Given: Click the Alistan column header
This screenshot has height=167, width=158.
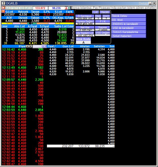Looking at the screenshot, I should (x=85, y=46).
